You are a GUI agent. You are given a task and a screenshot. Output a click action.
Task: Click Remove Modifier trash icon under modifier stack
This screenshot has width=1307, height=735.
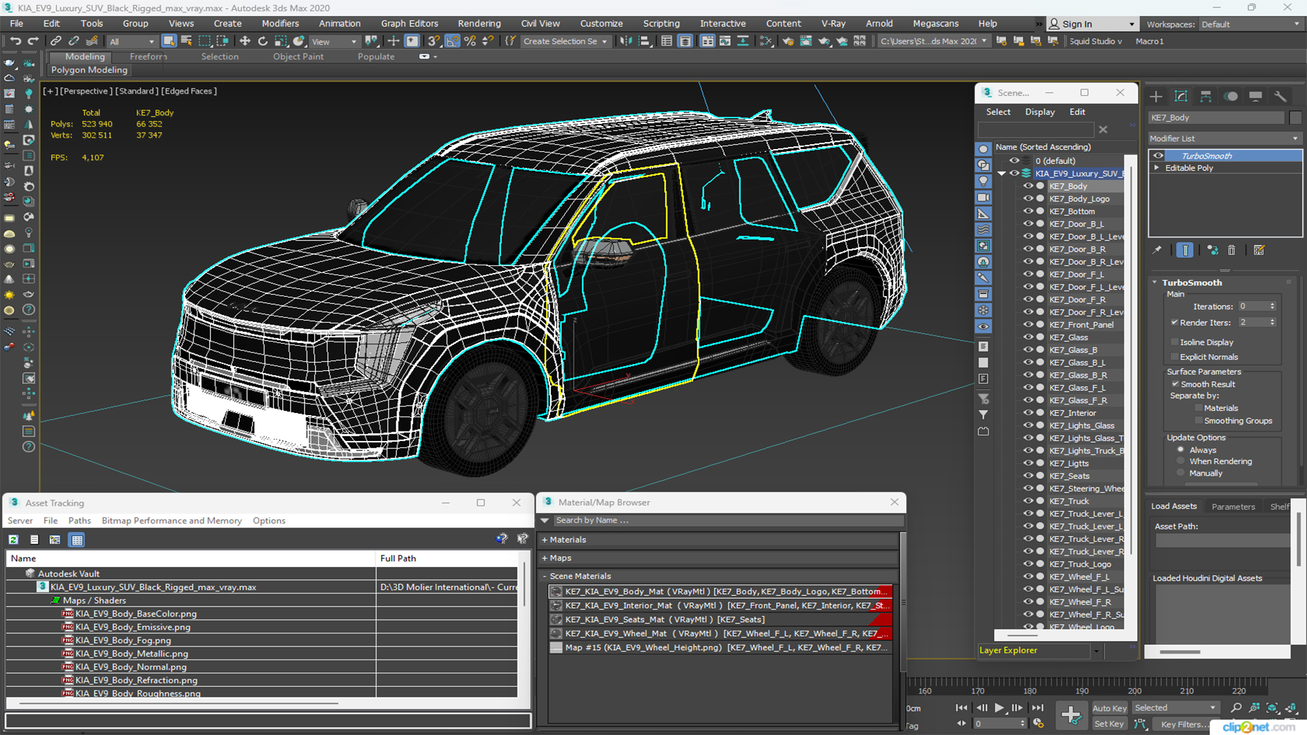point(1231,250)
